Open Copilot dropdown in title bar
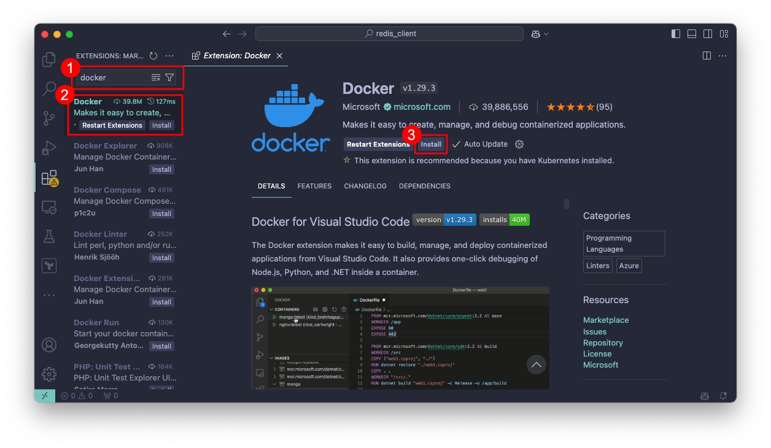Viewport: 771px width, 448px height. coord(540,34)
